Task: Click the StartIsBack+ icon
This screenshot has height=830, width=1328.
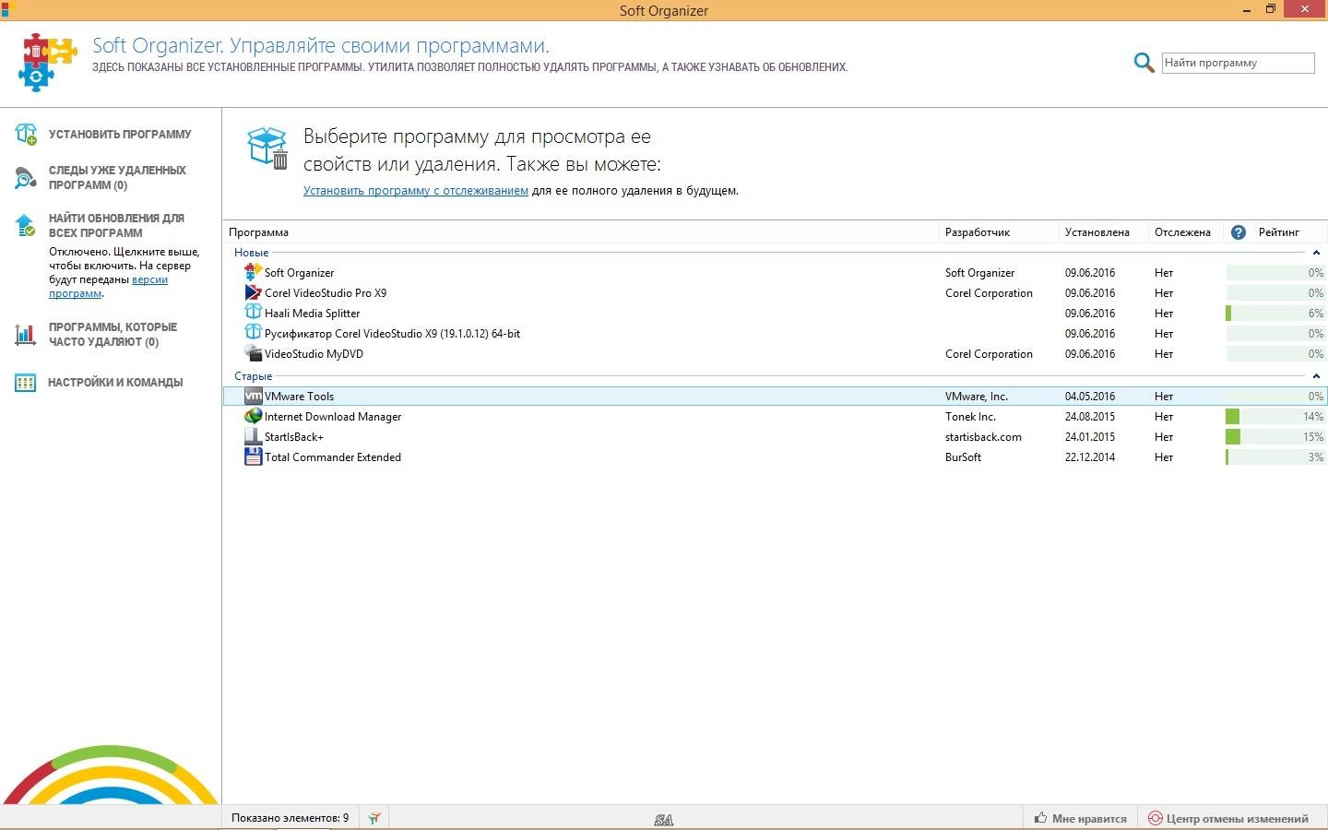Action: pos(253,436)
